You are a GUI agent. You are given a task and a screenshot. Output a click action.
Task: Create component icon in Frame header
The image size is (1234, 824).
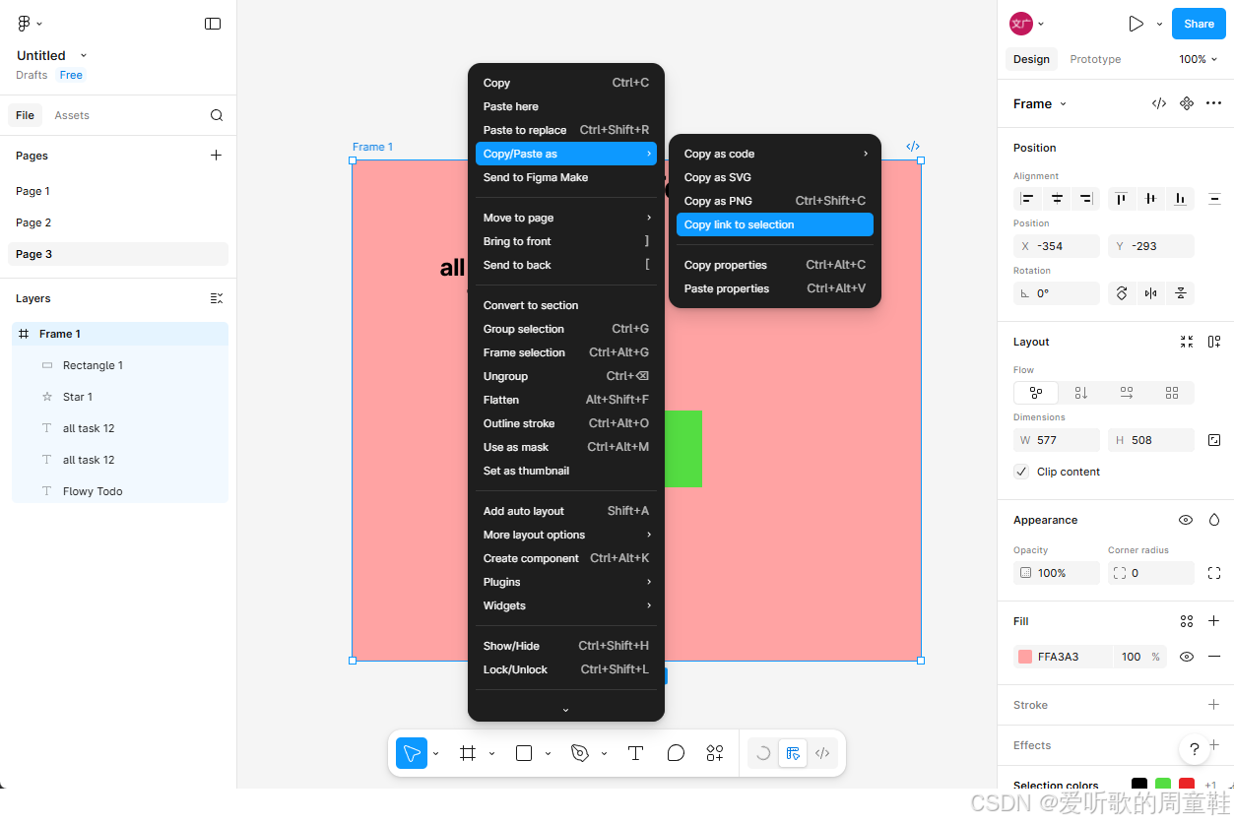(1187, 103)
